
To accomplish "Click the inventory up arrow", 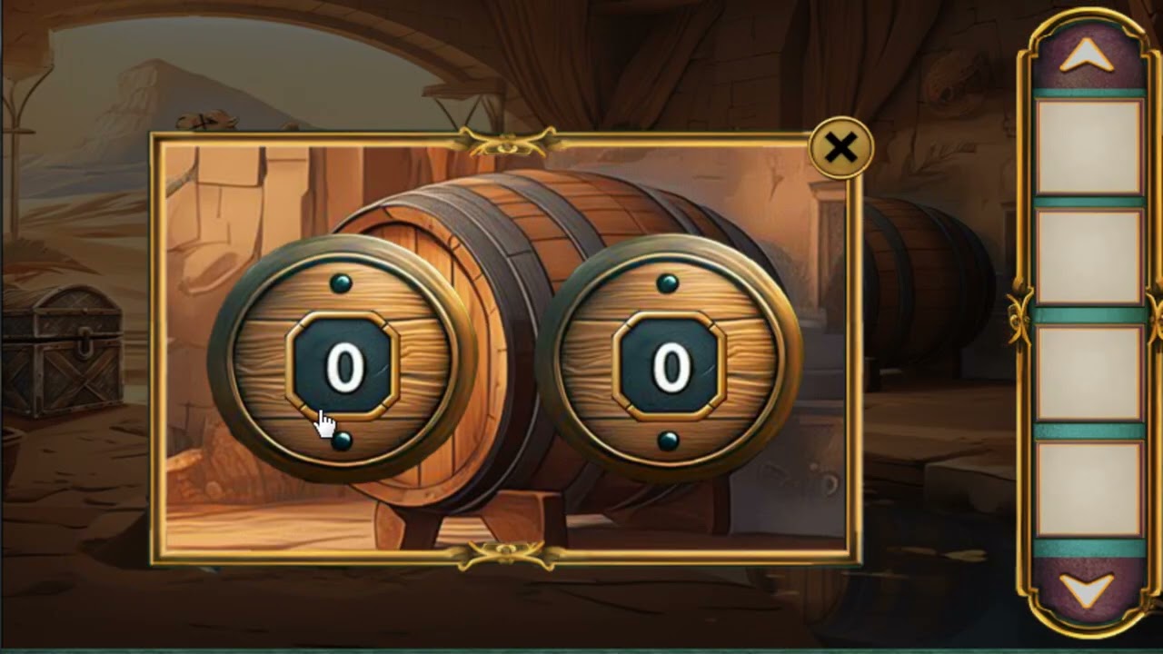I will click(1088, 56).
